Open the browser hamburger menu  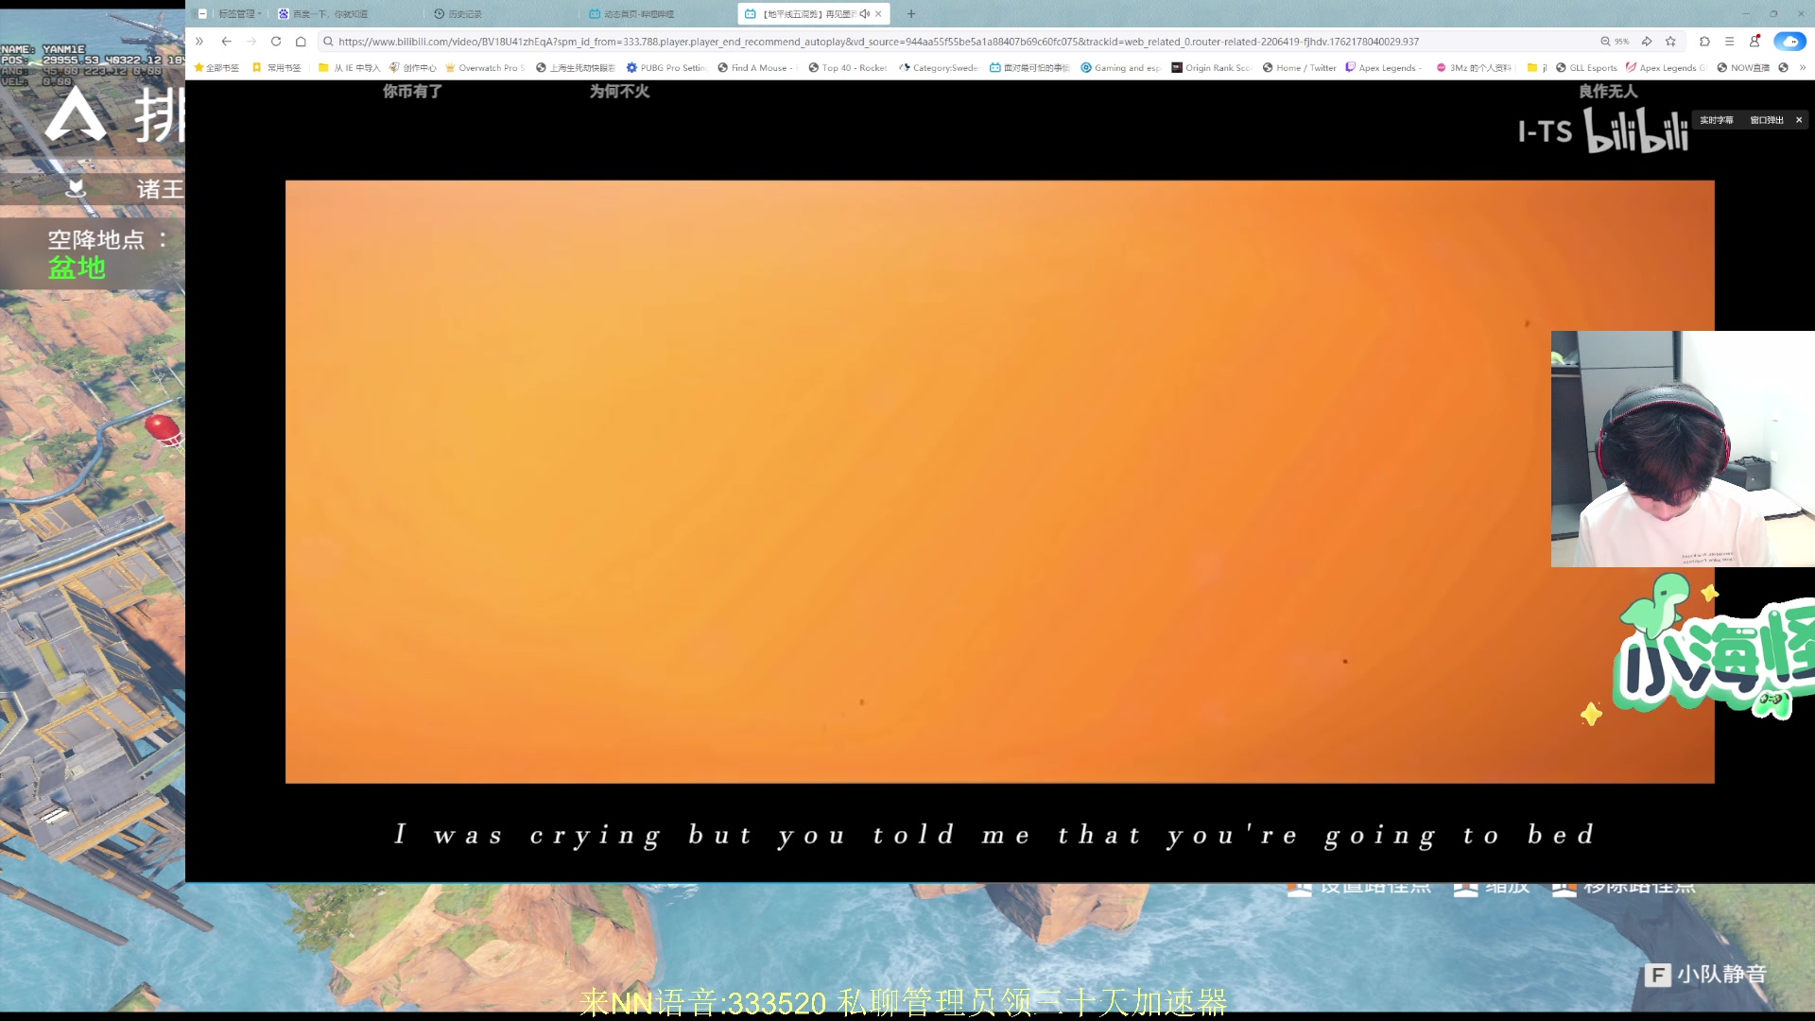(x=1729, y=42)
